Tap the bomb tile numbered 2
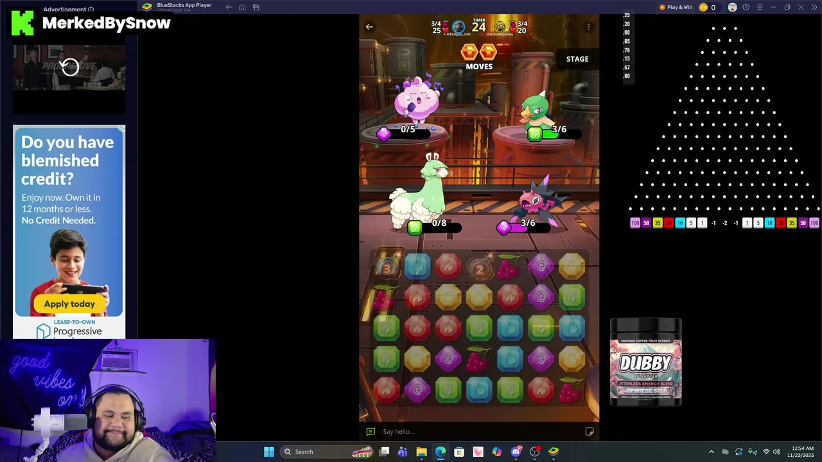 [479, 268]
